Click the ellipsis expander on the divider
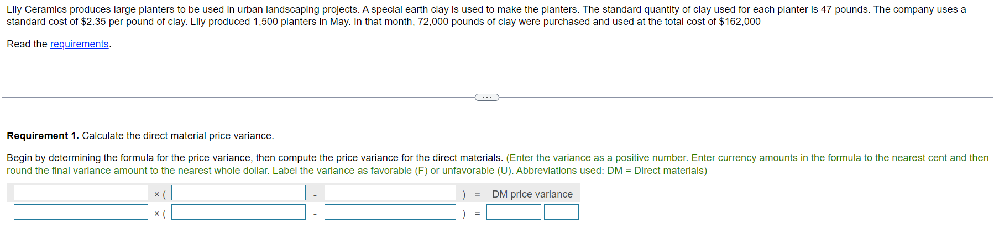Viewport: 994px width, 250px height. coord(486,98)
